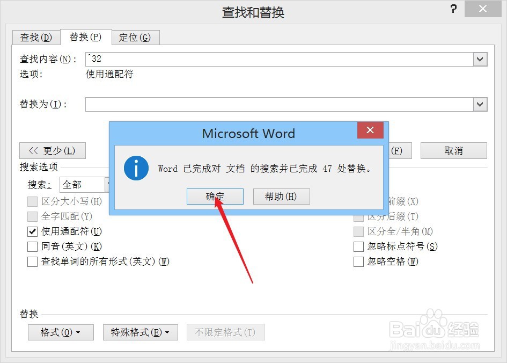Click the 确定 button in Microsoft Word popup
Screen dimensions: 507x363
coord(215,197)
